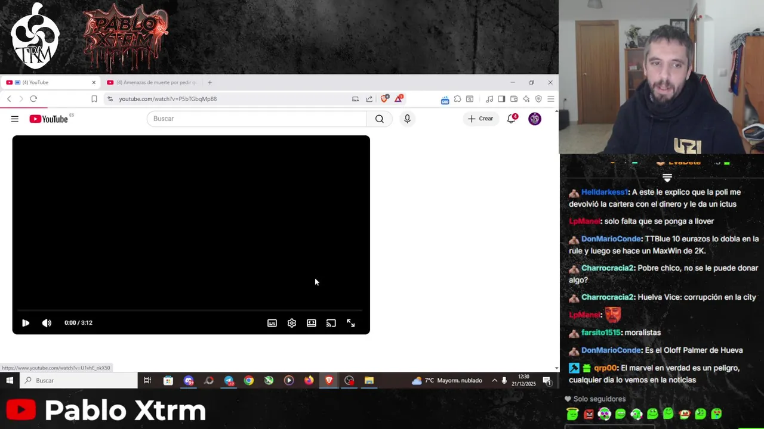
Task: Click Charrocracia2 'Huelva Vice' chat message
Action: click(x=663, y=297)
